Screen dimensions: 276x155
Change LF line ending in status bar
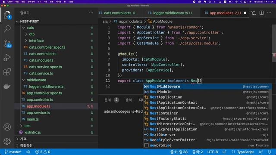click(224, 152)
